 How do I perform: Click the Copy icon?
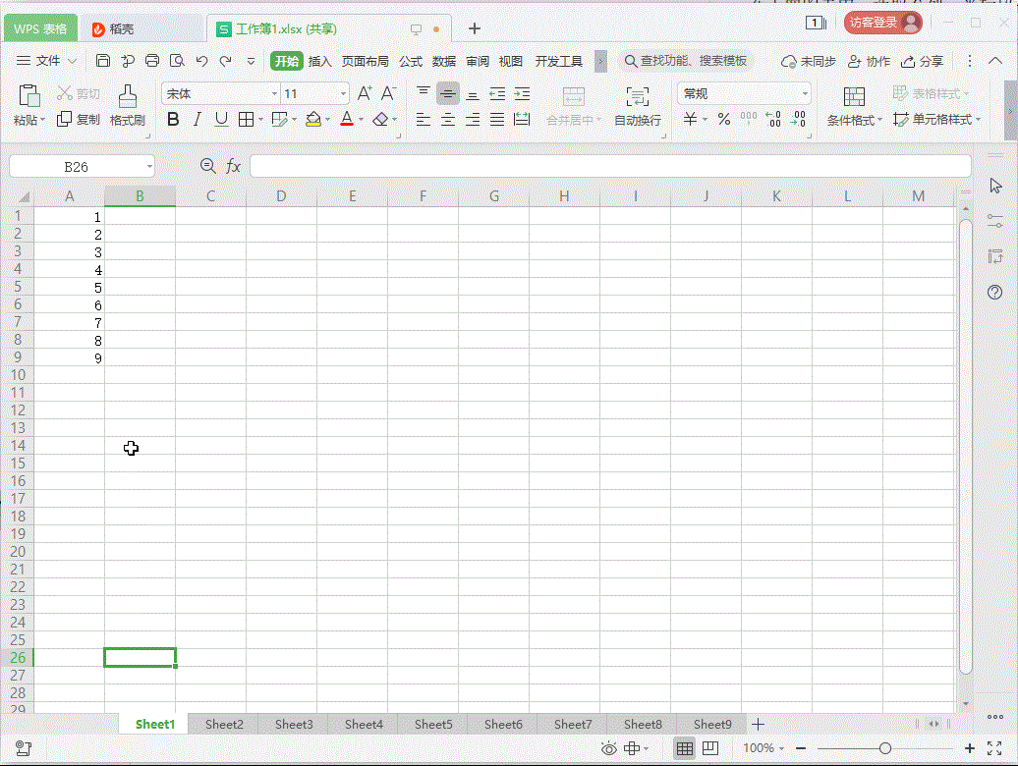(64, 120)
